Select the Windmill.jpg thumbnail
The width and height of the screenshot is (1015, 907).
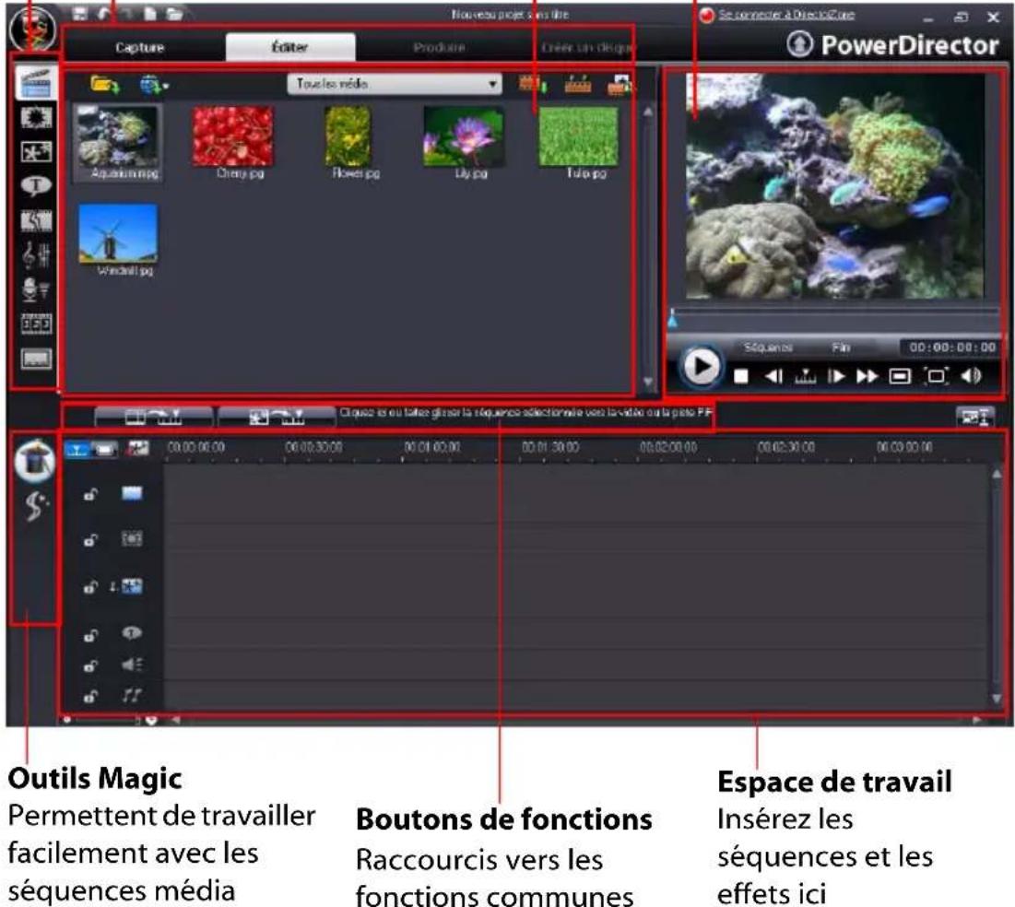pos(118,241)
